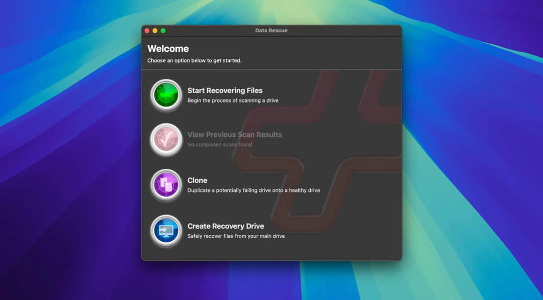
Task: Click 'Safely recover files from your main drive' text
Action: [236, 236]
